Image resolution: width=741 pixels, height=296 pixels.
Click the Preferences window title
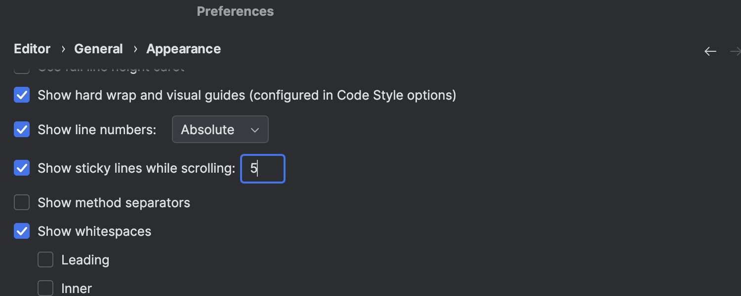[235, 11]
